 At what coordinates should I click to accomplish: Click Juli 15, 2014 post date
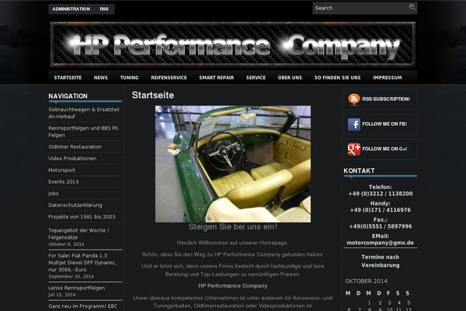click(x=62, y=295)
